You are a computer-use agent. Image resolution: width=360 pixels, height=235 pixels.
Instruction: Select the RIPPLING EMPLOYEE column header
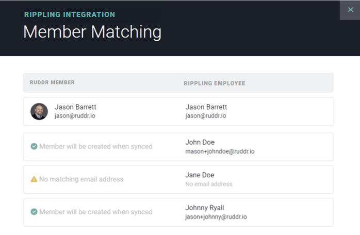(215, 83)
